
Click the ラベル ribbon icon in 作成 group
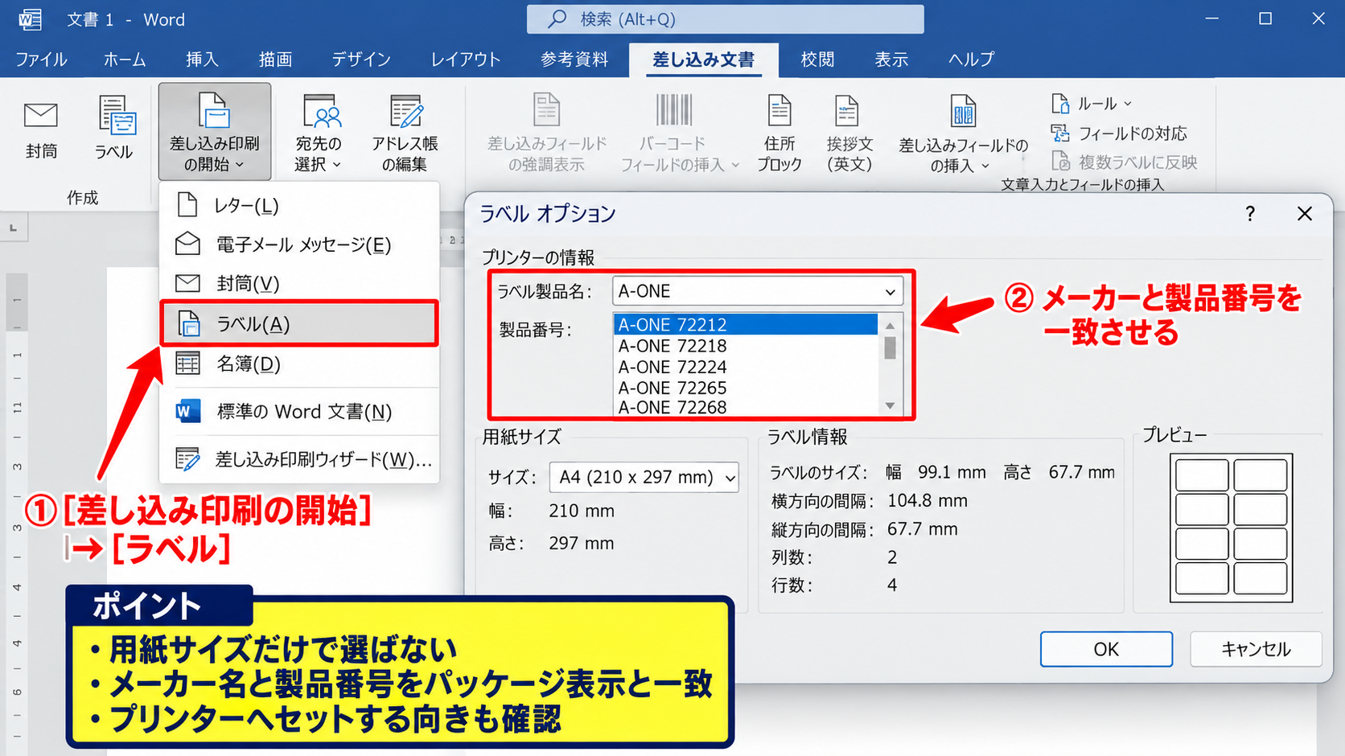tap(114, 129)
